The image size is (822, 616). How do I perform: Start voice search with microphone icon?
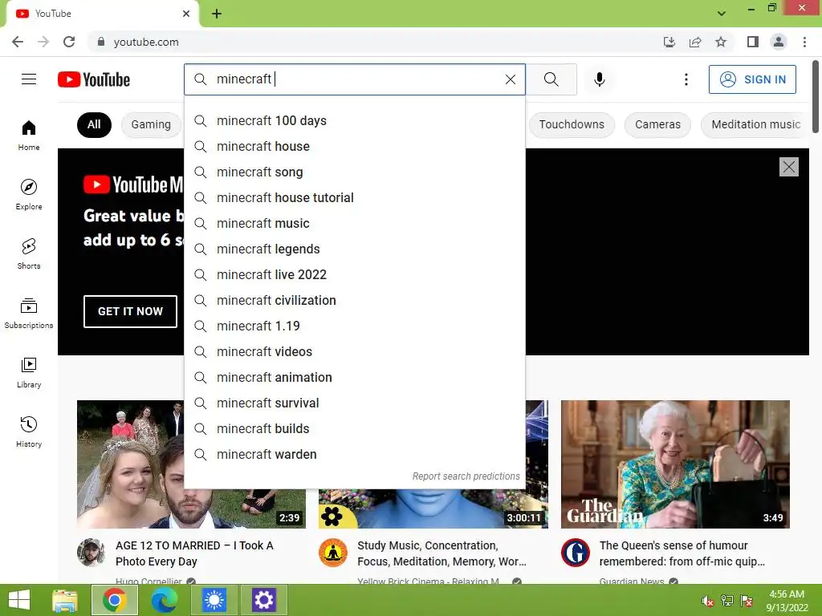599,79
